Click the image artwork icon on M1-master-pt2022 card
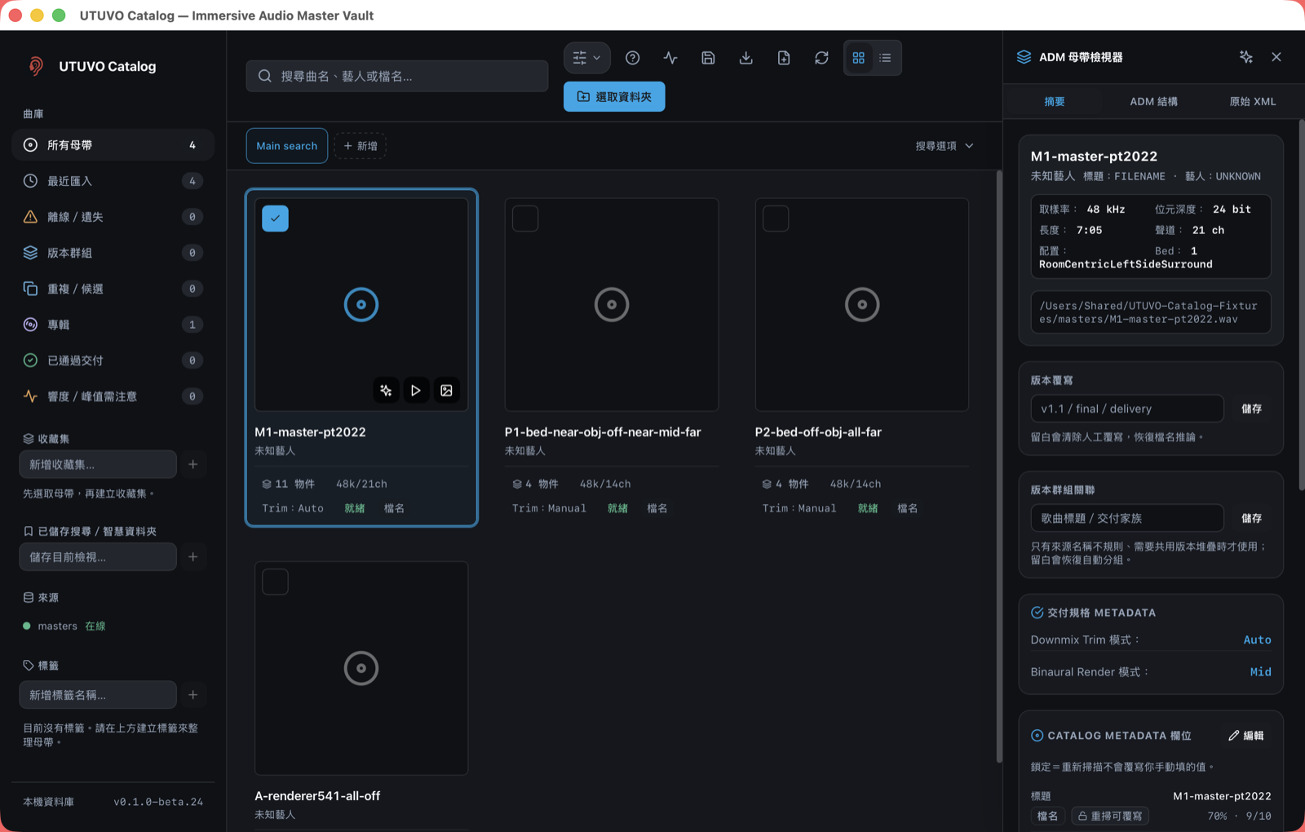This screenshot has height=832, width=1305. (x=446, y=391)
